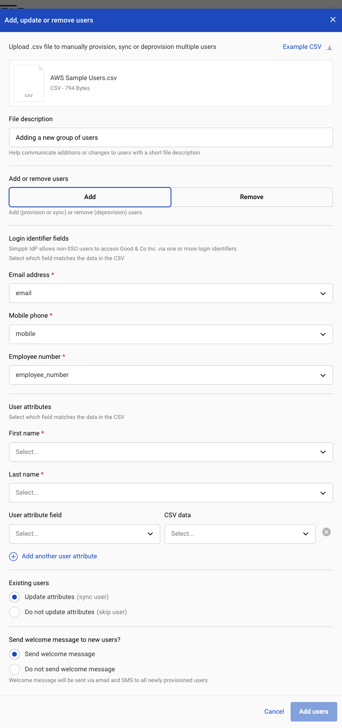Open the Mobile phone dropdown
This screenshot has width=342, height=728.
171,334
